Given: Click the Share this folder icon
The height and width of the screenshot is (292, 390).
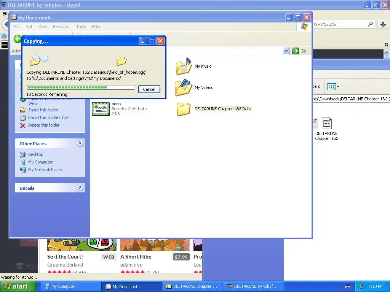Looking at the screenshot, I should pyautogui.click(x=22, y=110).
